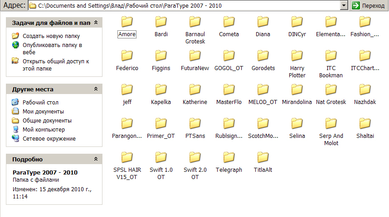This screenshot has width=389, height=217.
Task: Click the Cometa folder icon
Action: point(229,22)
